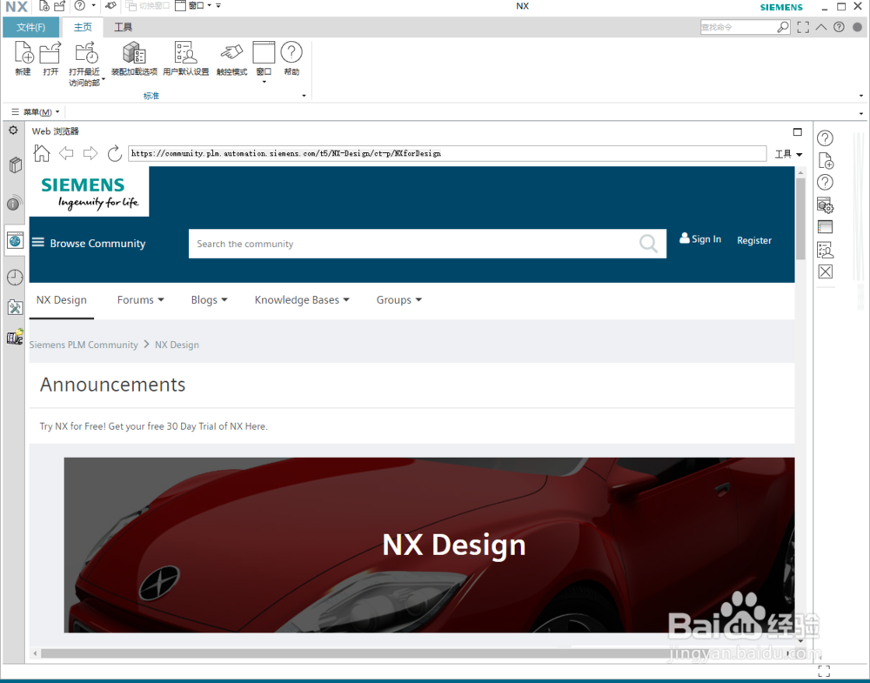Open the HD3D info tab icon

(x=15, y=203)
